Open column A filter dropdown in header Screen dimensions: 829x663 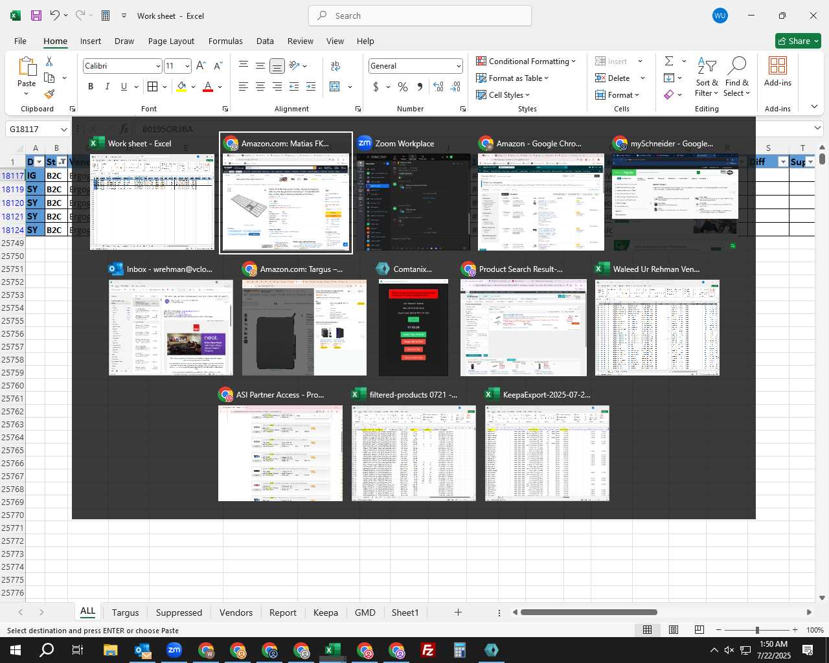pos(39,162)
